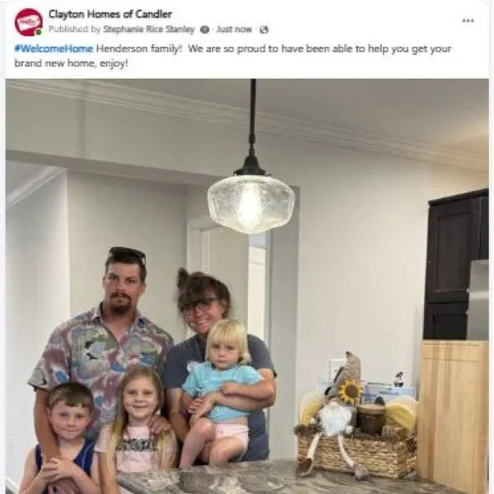Click the public globe privacy icon

263,30
